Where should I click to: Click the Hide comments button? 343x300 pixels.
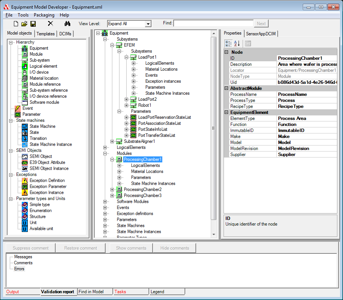coord(174,248)
